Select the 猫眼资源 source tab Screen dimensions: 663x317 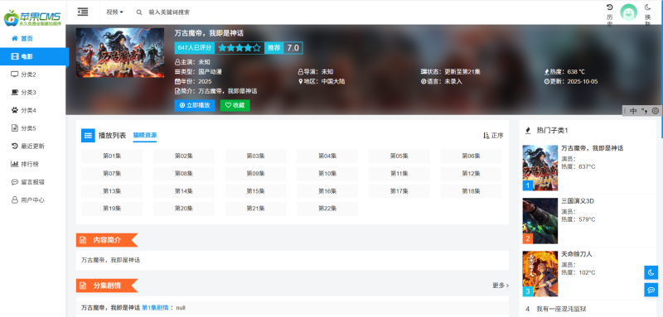coord(144,136)
